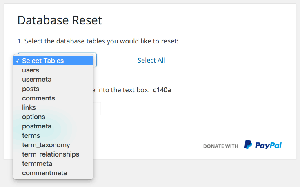300x187 pixels.
Task: Pick 'comments' in the tables list
Action: (x=38, y=98)
